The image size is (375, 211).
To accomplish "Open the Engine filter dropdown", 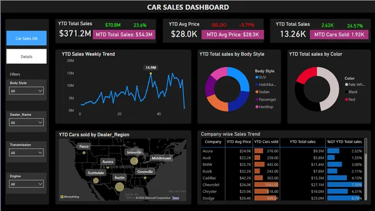I will coord(26,184).
